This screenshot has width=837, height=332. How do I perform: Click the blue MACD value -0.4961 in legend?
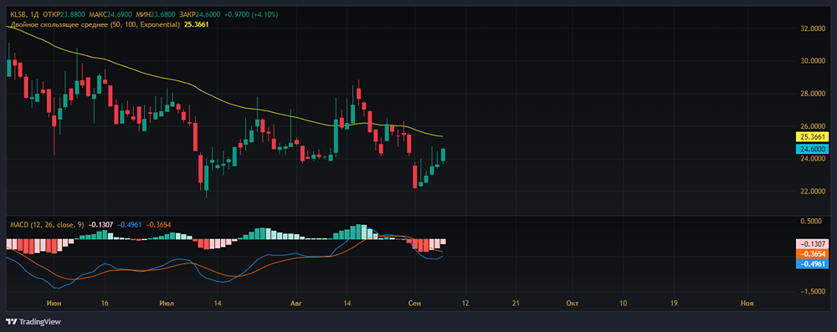click(130, 225)
